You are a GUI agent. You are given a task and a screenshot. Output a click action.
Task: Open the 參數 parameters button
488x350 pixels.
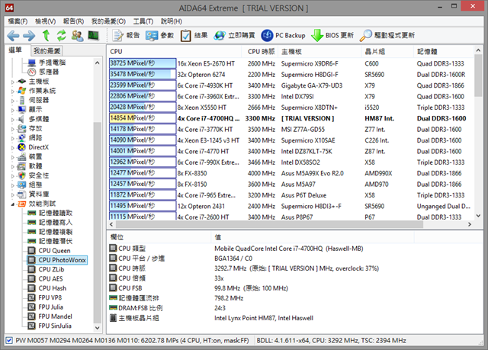[x=159, y=36]
